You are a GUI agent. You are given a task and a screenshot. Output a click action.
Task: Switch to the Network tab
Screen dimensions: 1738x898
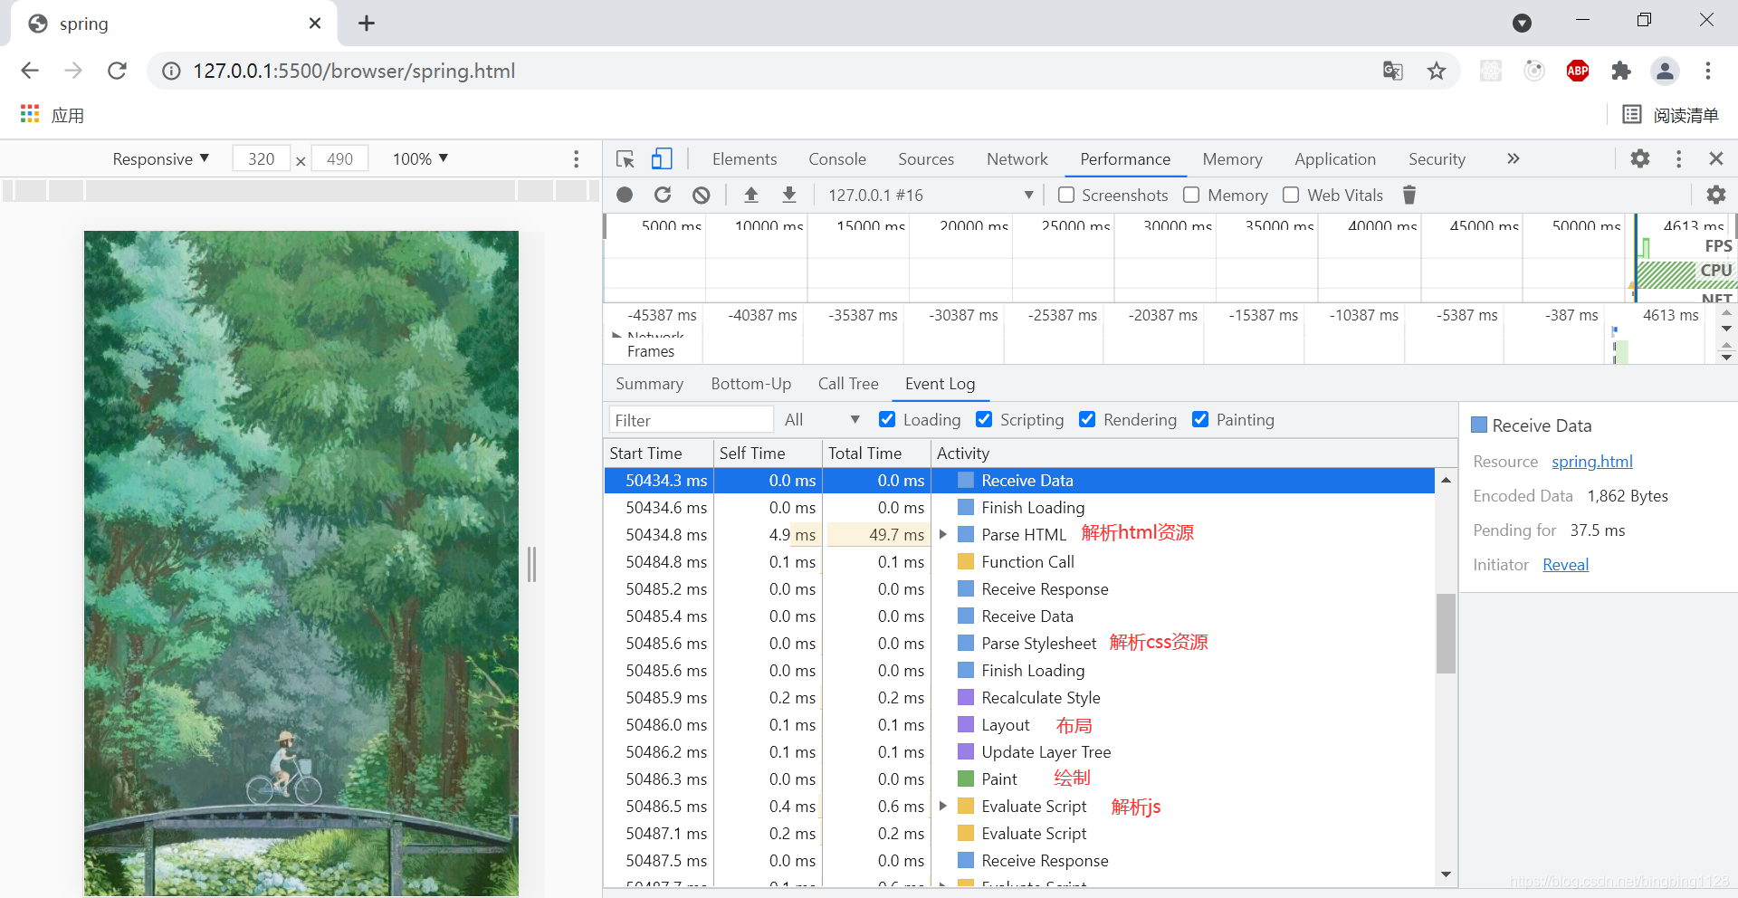tap(1017, 159)
